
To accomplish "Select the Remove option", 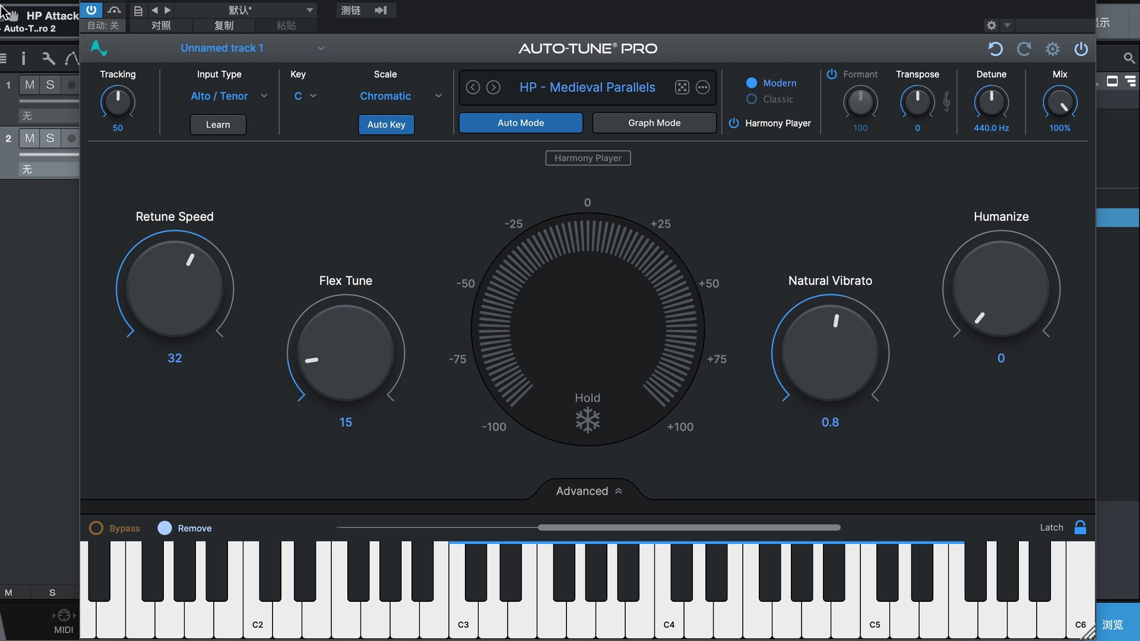I will (x=164, y=528).
